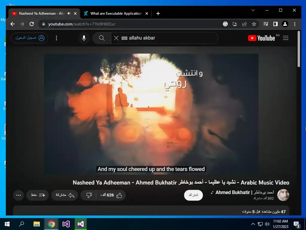Open the notification center icon
This screenshot has width=306, height=230.
pos(297,224)
